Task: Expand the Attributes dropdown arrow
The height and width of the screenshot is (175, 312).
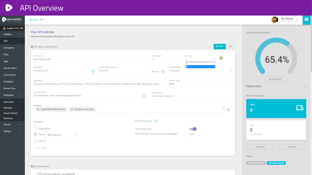Action: click(x=224, y=108)
